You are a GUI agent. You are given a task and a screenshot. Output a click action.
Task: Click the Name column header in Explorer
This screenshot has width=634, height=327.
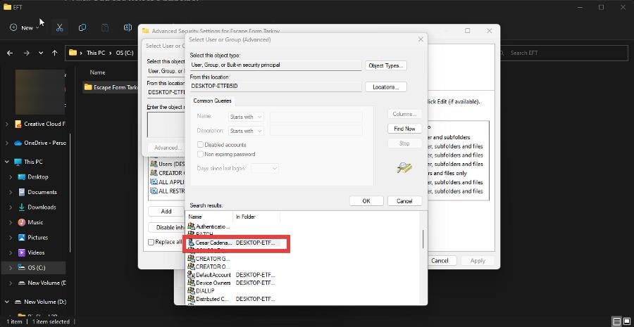click(97, 72)
